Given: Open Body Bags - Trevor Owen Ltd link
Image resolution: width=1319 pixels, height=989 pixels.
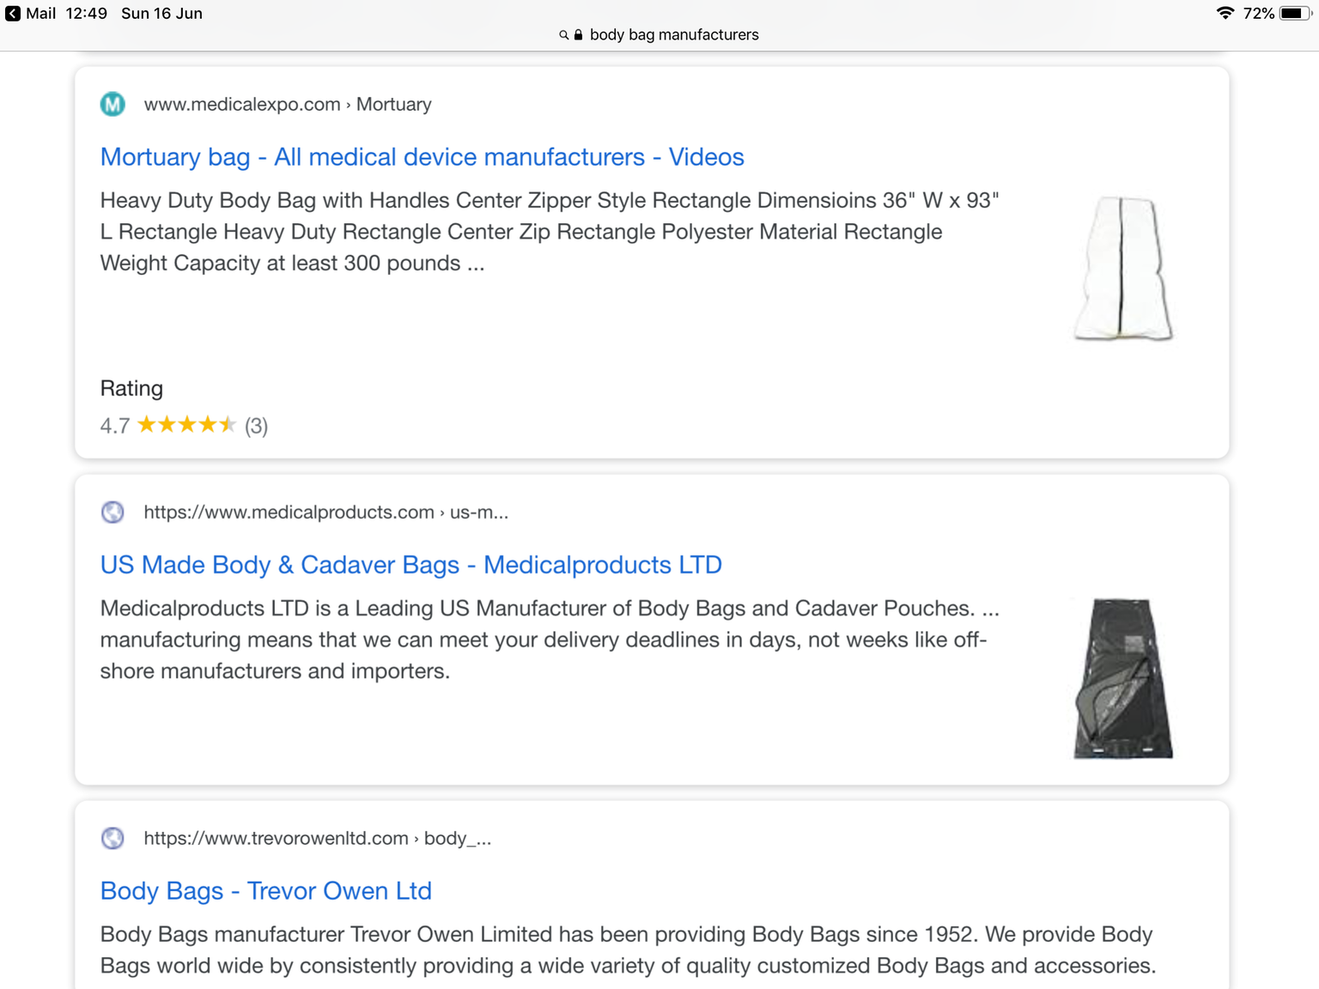Looking at the screenshot, I should tap(265, 891).
